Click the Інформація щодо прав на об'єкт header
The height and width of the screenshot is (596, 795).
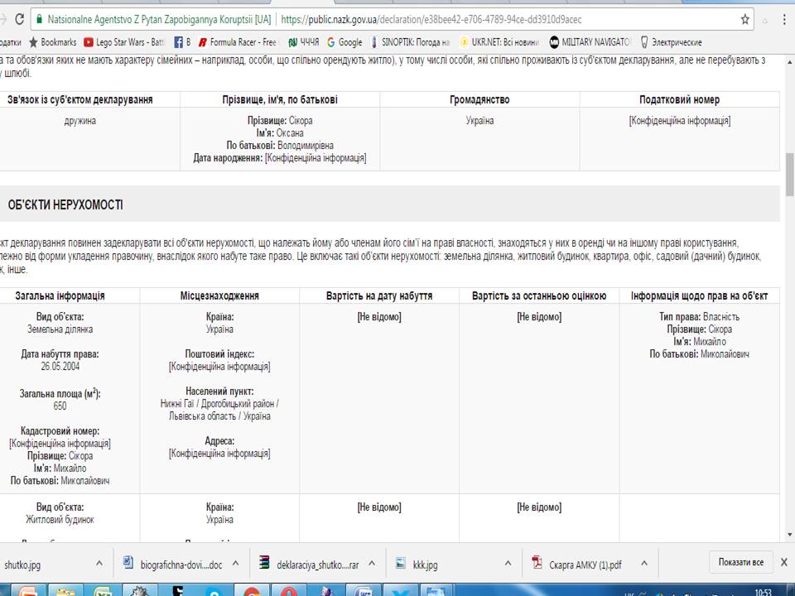(699, 296)
